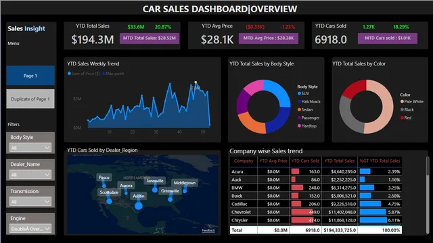Click the Greenville map label

(x=170, y=191)
